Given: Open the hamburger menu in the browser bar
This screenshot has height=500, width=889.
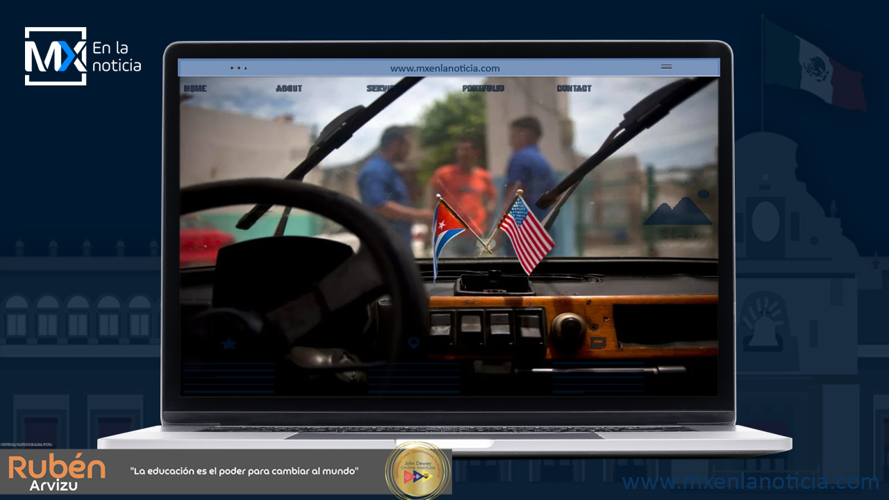Looking at the screenshot, I should point(666,67).
